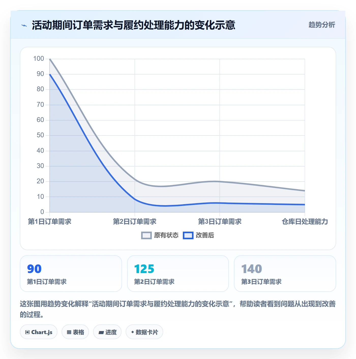Click the 第3日订单需求 x-axis label
The image size is (356, 359).
click(x=220, y=221)
